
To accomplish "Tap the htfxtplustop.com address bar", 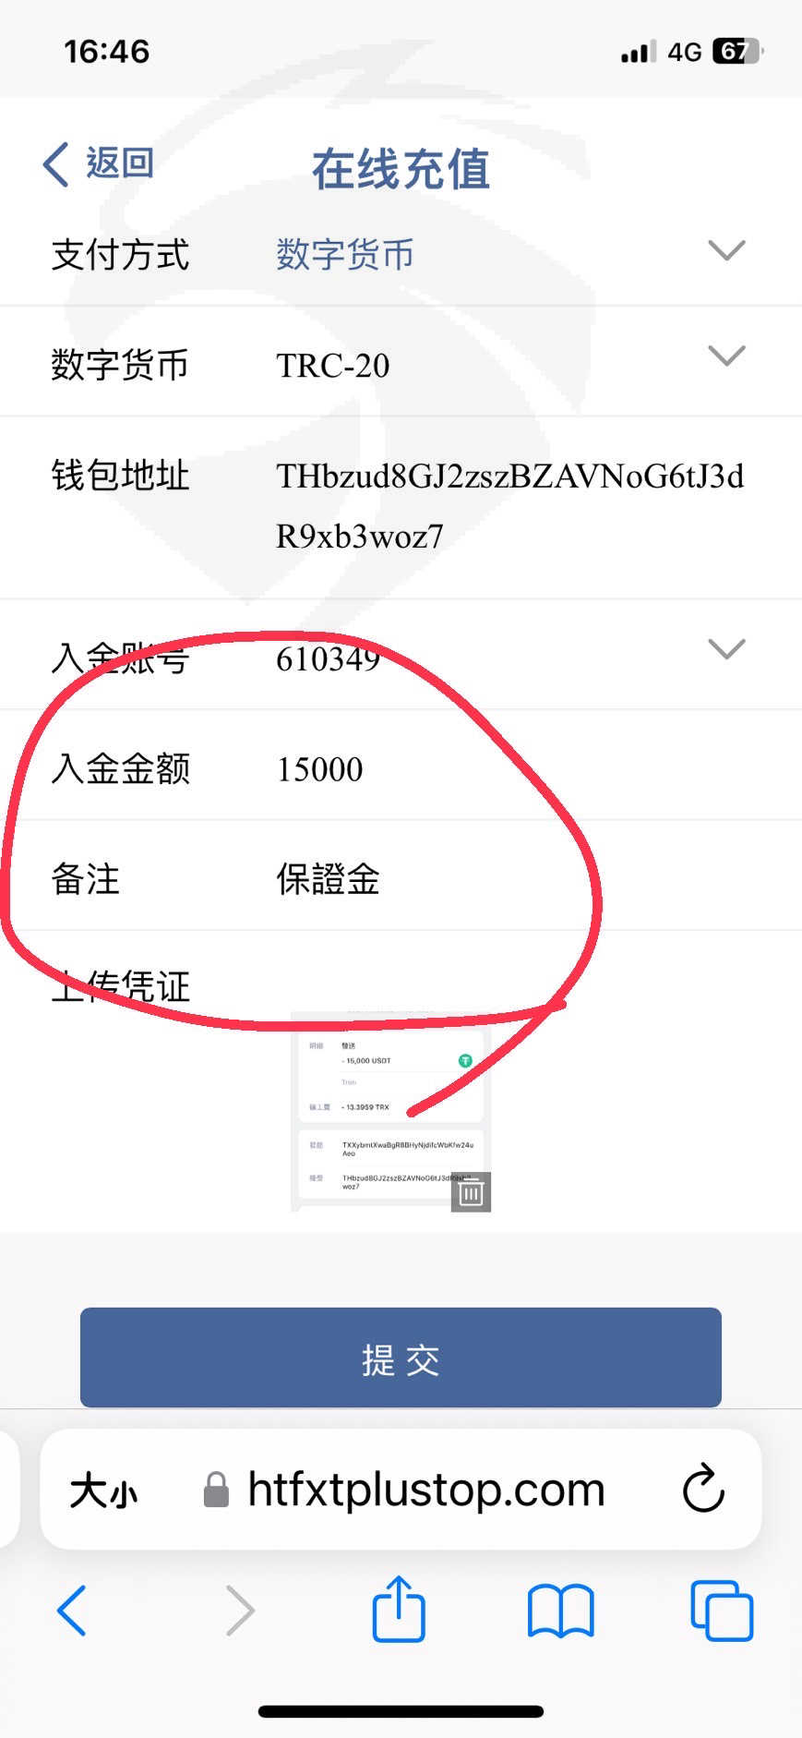I will [426, 1490].
